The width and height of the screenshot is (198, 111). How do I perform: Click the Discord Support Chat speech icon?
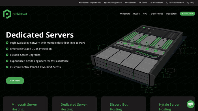(x=79, y=3)
